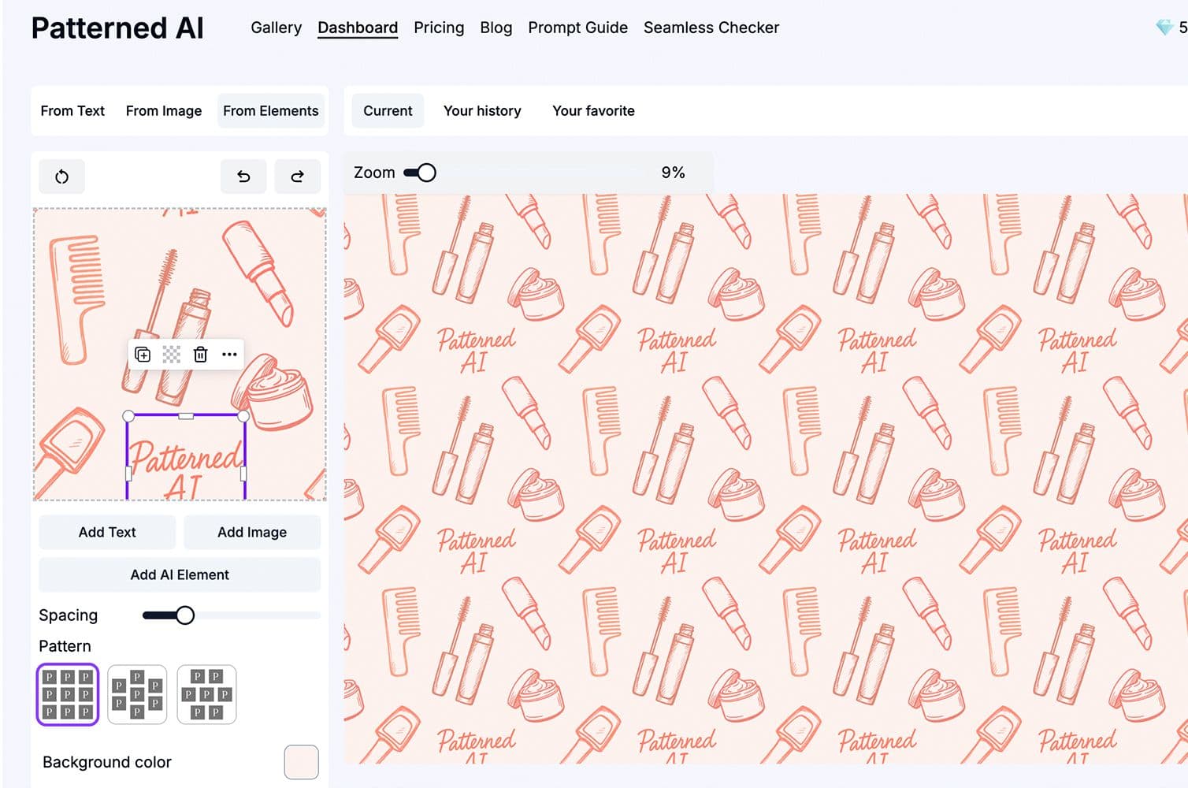Duplicate the selected Patterned AI element
The height and width of the screenshot is (788, 1188).
(142, 355)
